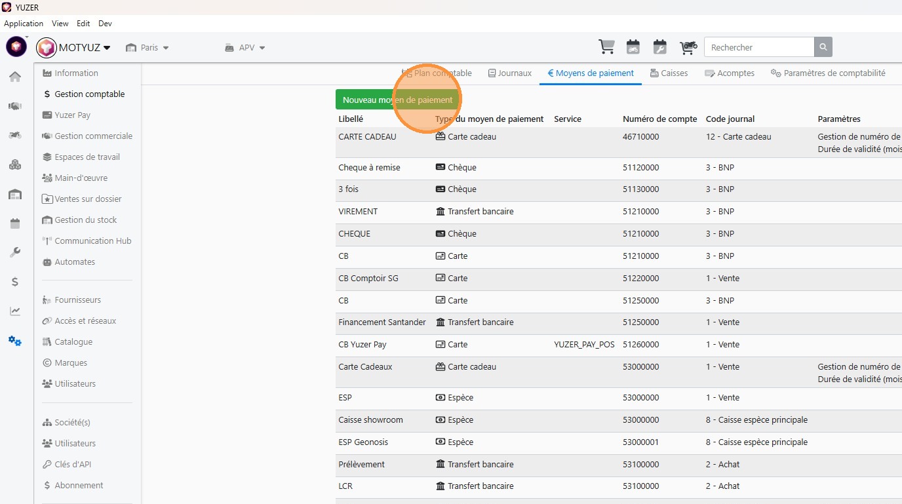Image resolution: width=902 pixels, height=504 pixels.
Task: Open the APV service dropdown
Action: click(245, 48)
